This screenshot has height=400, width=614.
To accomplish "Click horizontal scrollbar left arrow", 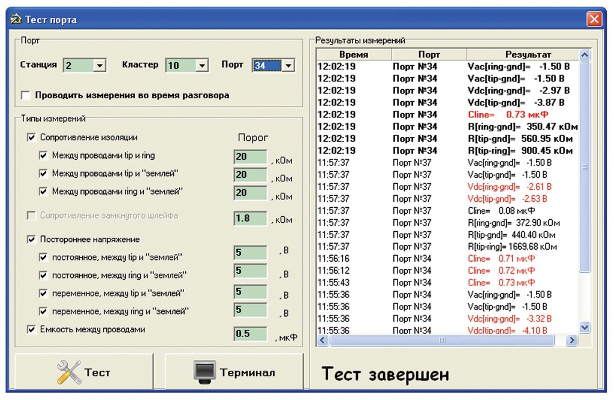I will tap(322, 340).
